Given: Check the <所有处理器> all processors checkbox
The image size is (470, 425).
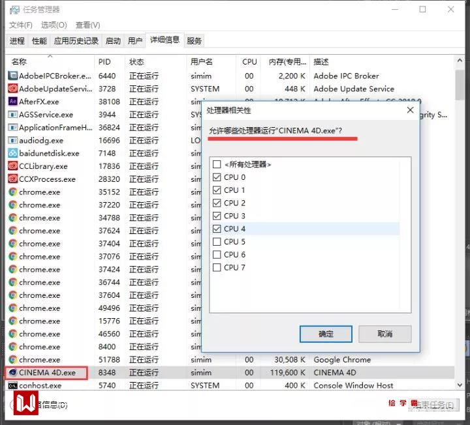Looking at the screenshot, I should [x=217, y=164].
